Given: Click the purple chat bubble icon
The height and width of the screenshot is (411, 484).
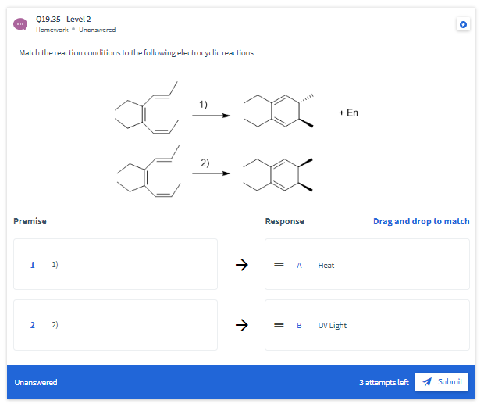Looking at the screenshot, I should pyautogui.click(x=20, y=24).
